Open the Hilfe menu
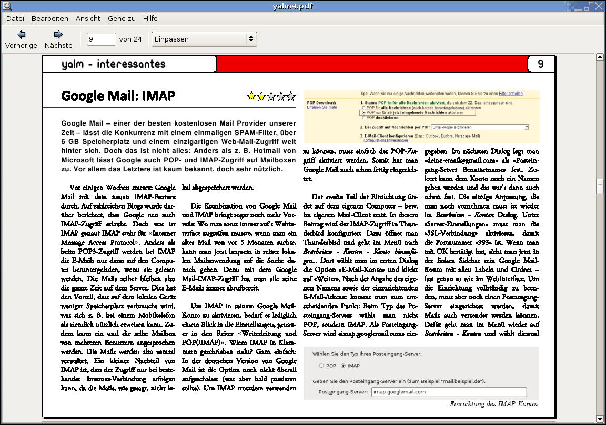This screenshot has width=606, height=425. [150, 18]
